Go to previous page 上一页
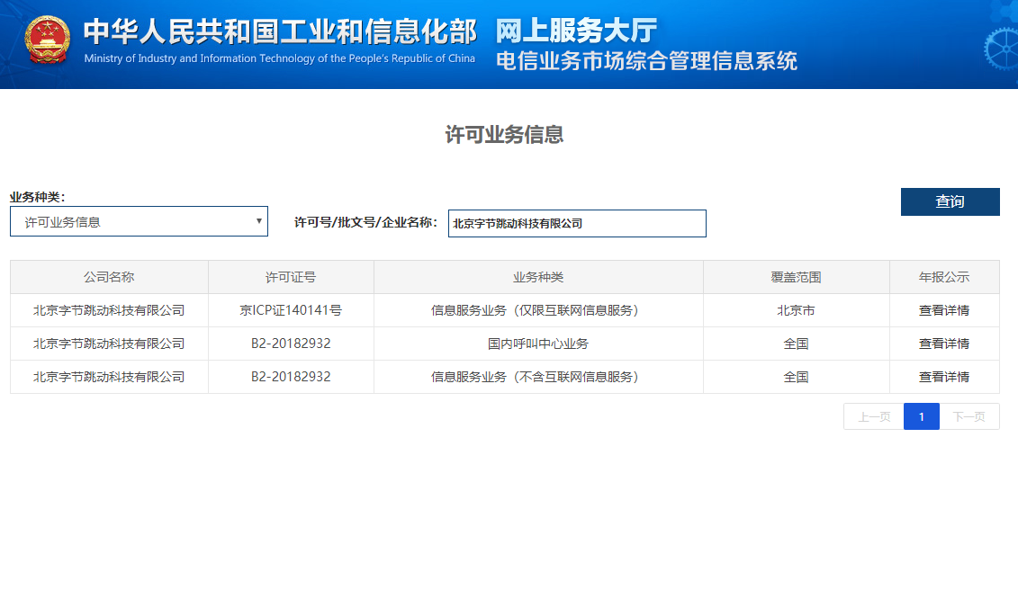1018x616 pixels. (x=873, y=416)
